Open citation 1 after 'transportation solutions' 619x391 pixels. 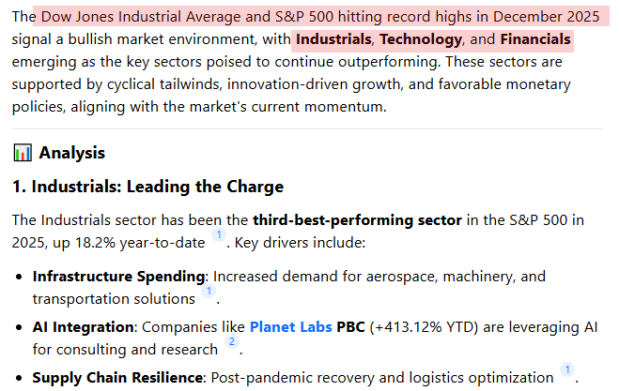click(209, 293)
